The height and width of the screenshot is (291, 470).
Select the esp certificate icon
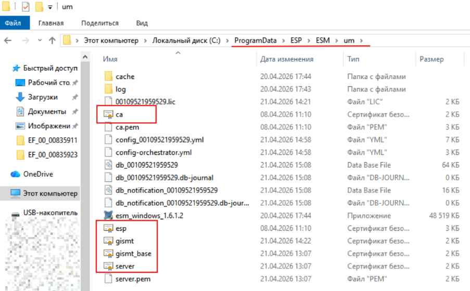[108, 228]
